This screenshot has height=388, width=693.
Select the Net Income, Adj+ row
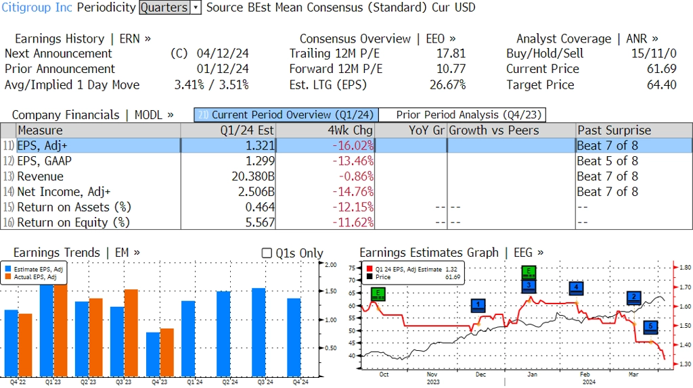(346, 192)
